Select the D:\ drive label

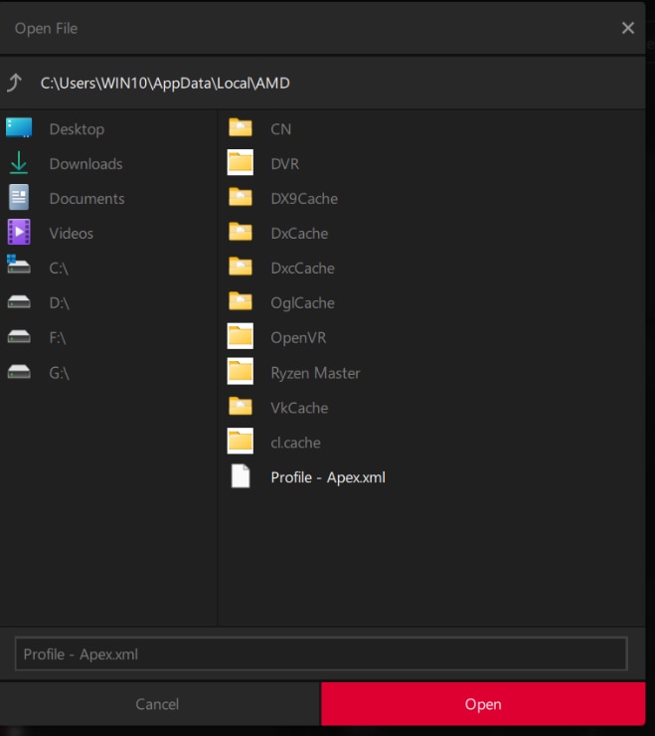pyautogui.click(x=59, y=302)
